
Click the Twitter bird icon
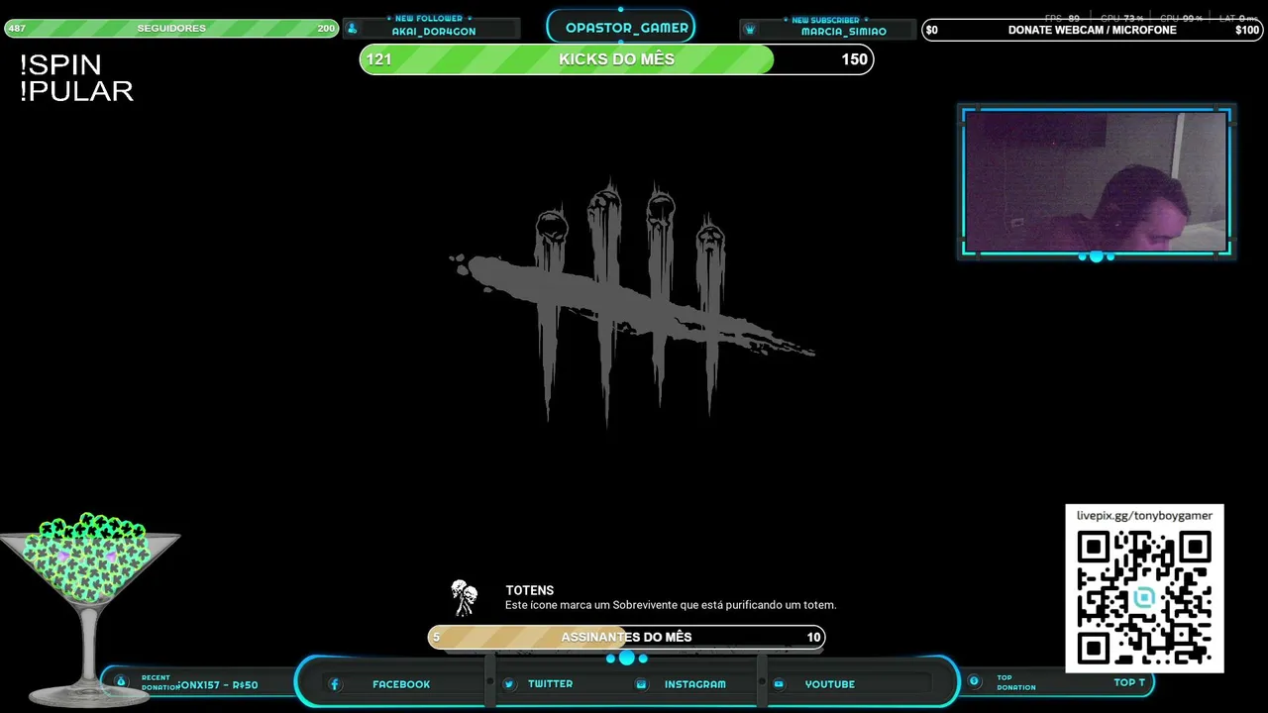[508, 684]
